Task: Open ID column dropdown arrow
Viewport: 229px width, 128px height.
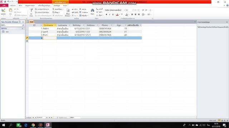Action: pyautogui.click(x=41, y=25)
